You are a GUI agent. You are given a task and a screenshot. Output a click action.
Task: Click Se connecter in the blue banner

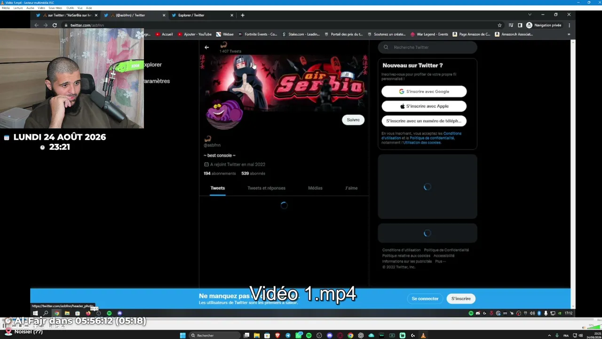point(425,299)
